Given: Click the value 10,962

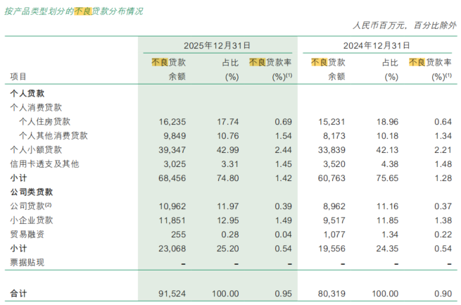Looking at the screenshot, I should (x=172, y=206).
